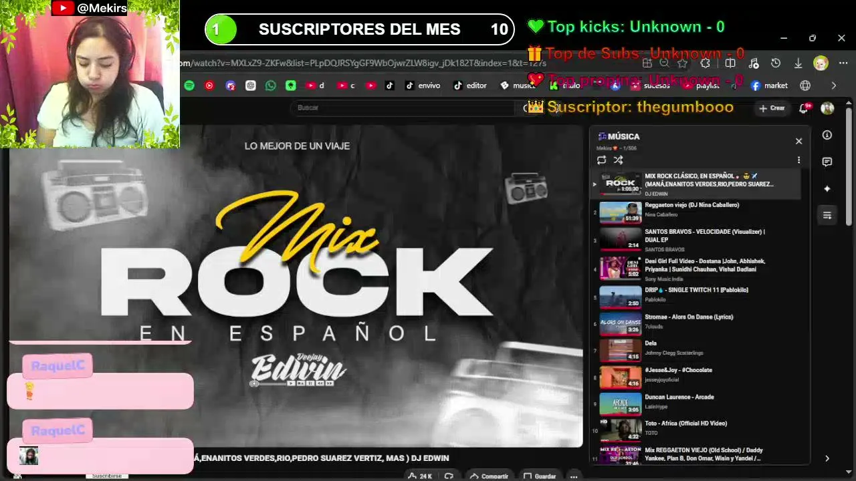The image size is (856, 481).
Task: Toggle playlist loop
Action: pyautogui.click(x=601, y=160)
